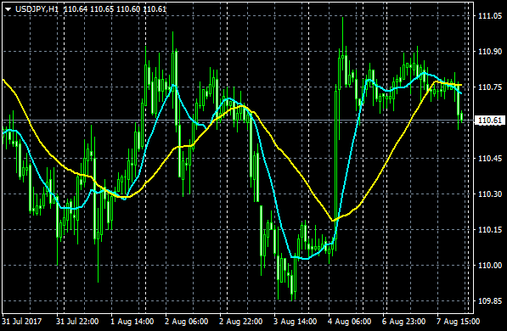Open the triangle menu beside USDJPY,H1
The image size is (507, 331).
point(8,9)
